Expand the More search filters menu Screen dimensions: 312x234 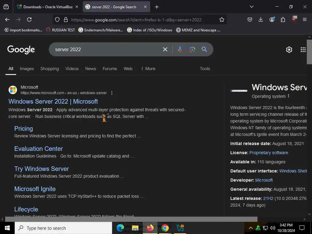pyautogui.click(x=148, y=69)
